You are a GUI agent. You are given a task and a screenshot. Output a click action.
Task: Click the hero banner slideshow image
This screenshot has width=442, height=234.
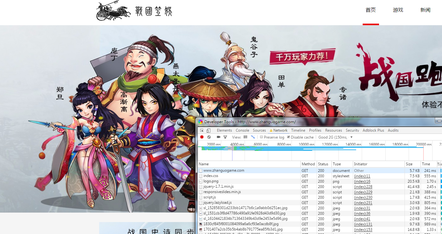click(221, 119)
